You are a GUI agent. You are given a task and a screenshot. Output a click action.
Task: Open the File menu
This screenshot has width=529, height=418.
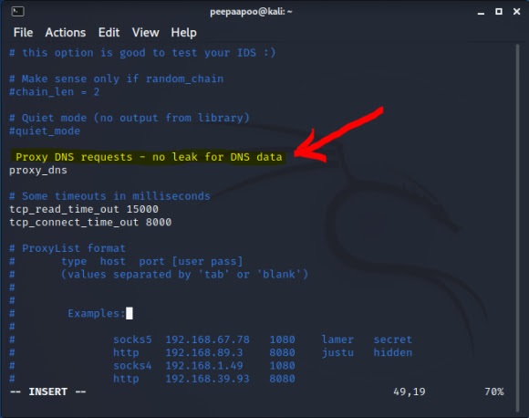click(x=24, y=33)
